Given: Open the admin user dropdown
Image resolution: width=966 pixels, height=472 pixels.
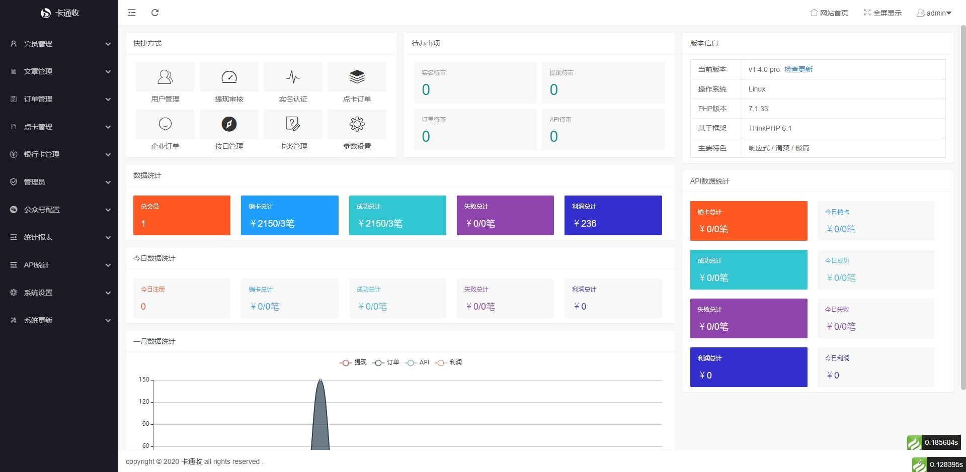Looking at the screenshot, I should (934, 13).
